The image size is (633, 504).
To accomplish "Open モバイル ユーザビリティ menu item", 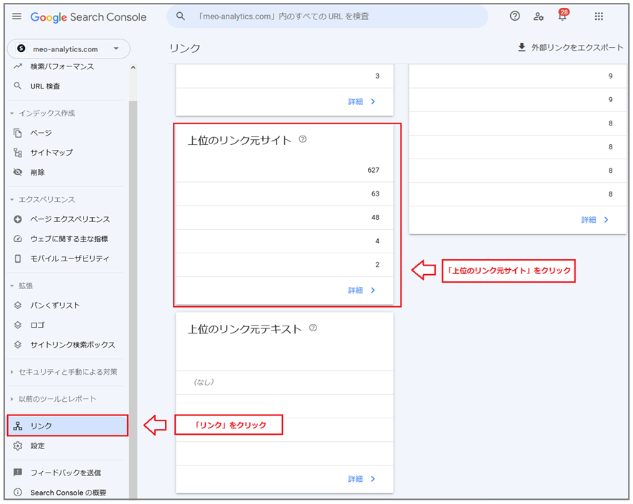I will click(x=70, y=258).
